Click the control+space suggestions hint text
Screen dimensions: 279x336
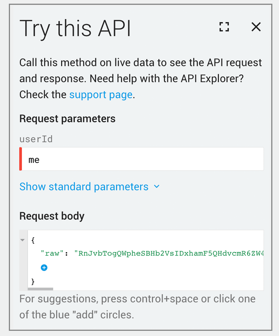coord(137,307)
